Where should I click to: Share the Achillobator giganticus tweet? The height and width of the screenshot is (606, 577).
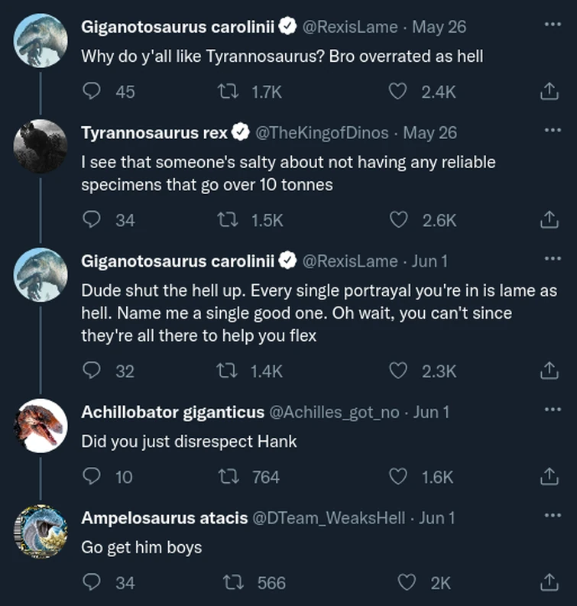coord(547,477)
